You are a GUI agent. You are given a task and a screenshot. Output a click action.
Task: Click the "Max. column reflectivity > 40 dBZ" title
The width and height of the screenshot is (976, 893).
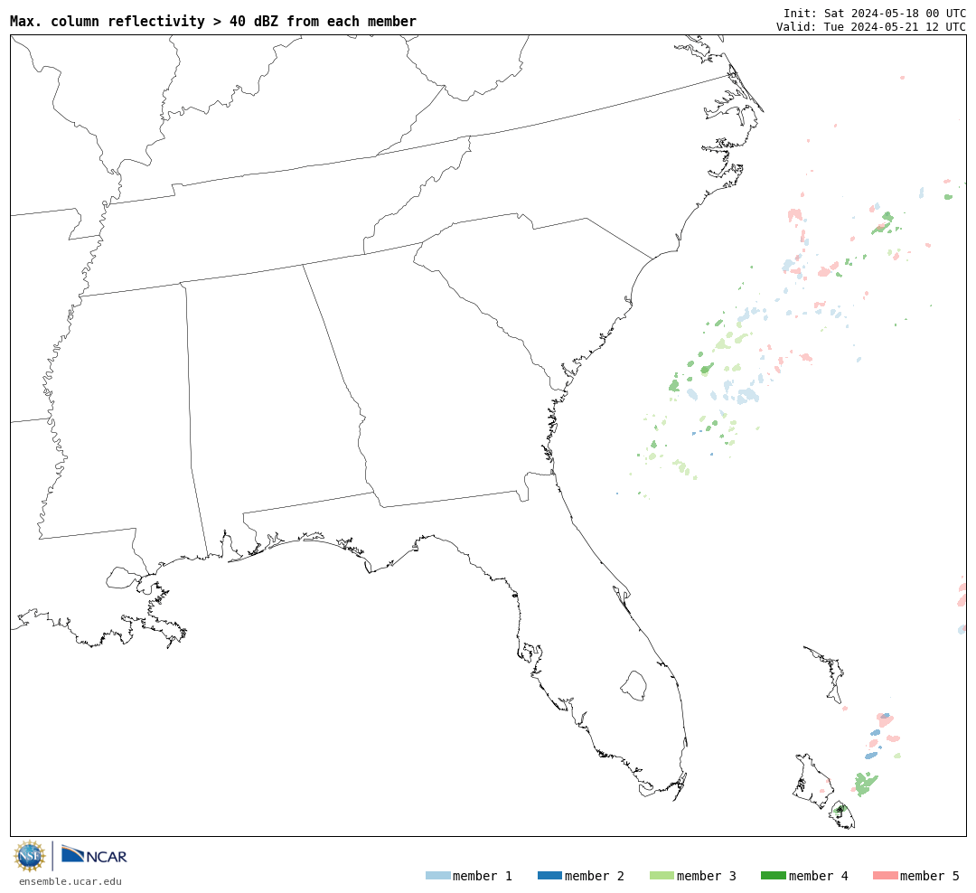point(213,21)
